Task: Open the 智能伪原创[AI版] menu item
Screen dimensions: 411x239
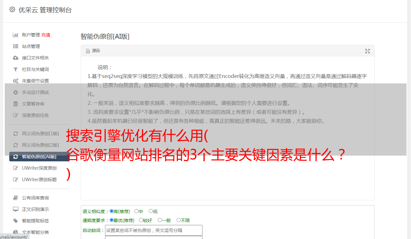Action: (39, 157)
